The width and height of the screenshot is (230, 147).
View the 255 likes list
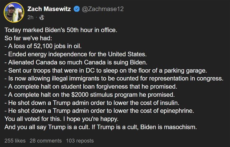(15, 141)
